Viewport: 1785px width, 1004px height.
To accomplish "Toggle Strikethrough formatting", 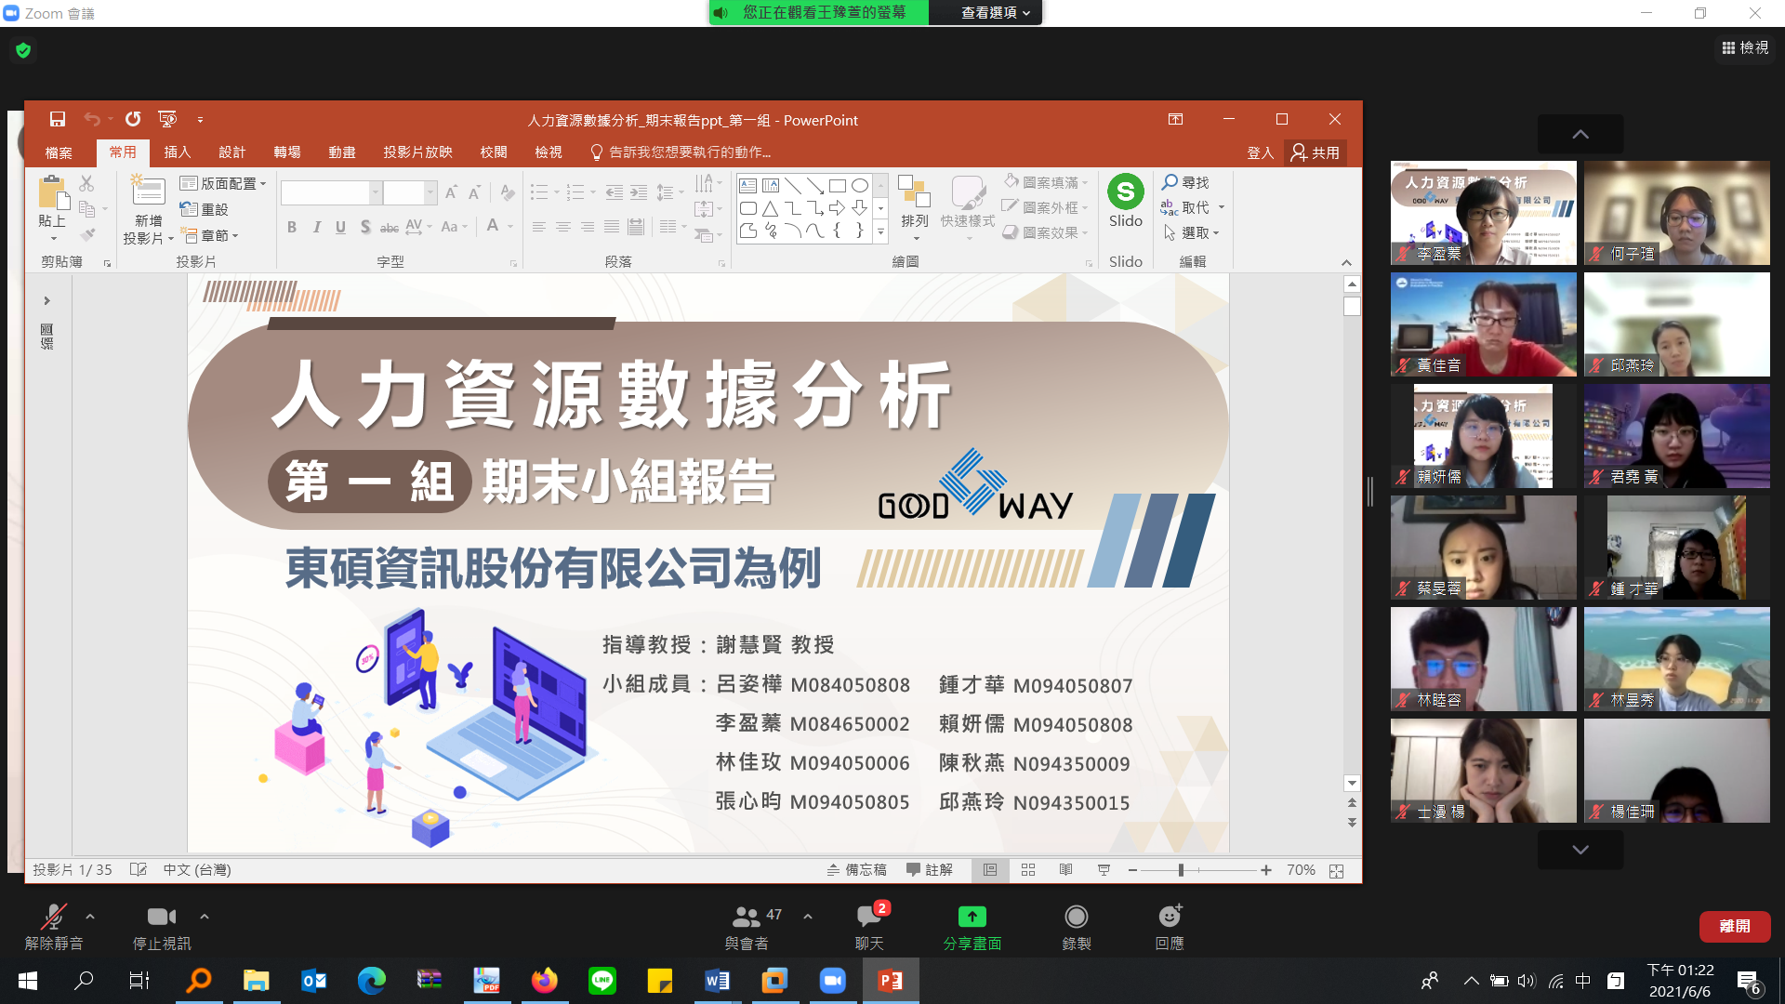I will tap(390, 226).
